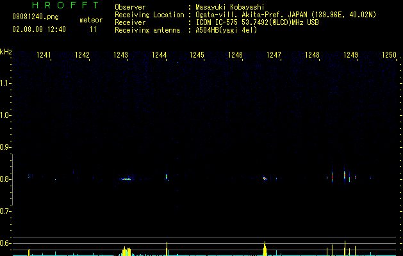Click the Receiving Location label
This screenshot has width=403, height=256.
tap(149, 15)
